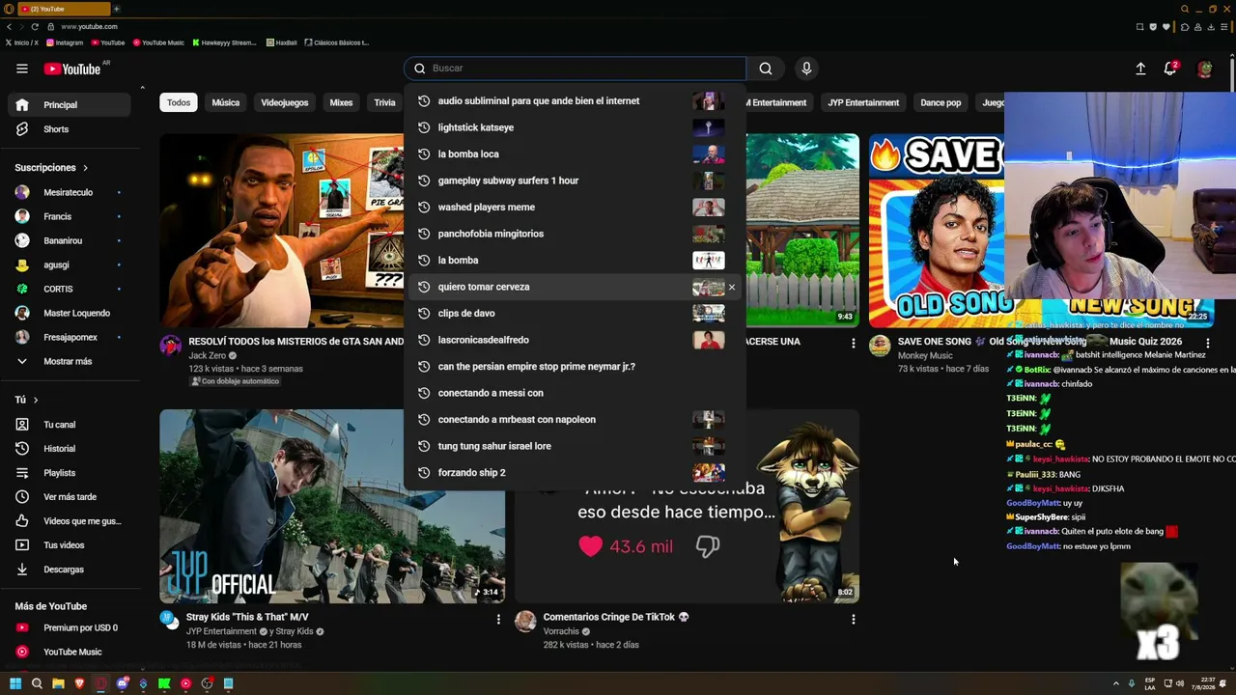Open the HaxBall bookmark
Image resolution: width=1236 pixels, height=695 pixels.
point(282,42)
